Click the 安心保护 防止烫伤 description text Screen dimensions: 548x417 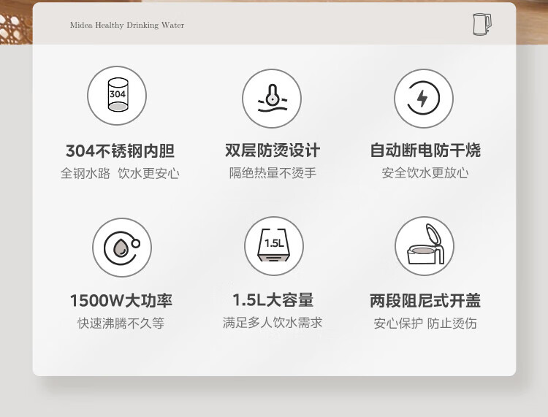(425, 323)
